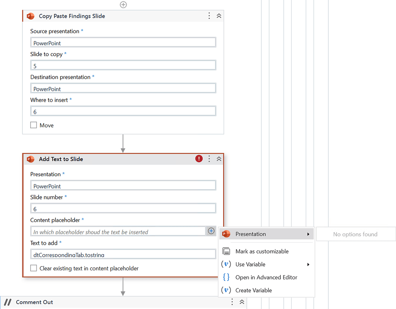Click the PowerPoint icon on Copy Paste Findings Slide
This screenshot has width=396, height=309.
point(30,16)
